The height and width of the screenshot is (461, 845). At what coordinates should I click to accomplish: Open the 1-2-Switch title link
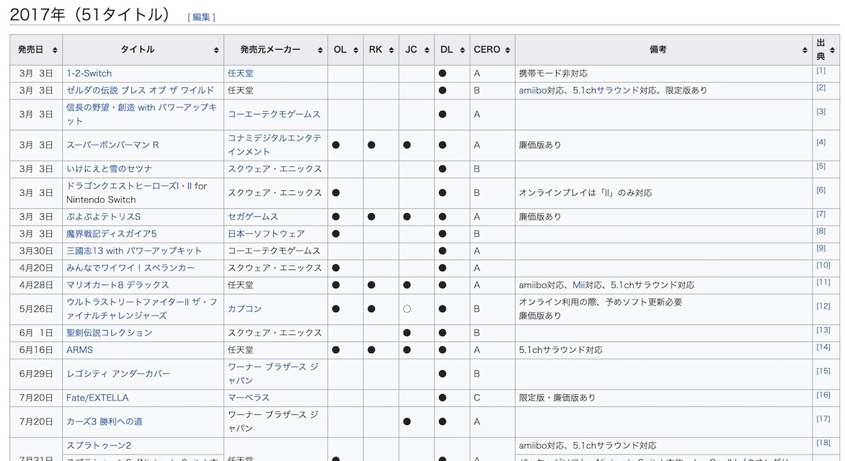tap(89, 73)
